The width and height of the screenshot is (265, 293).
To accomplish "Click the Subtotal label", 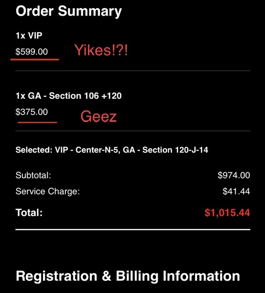I will 33,175.
